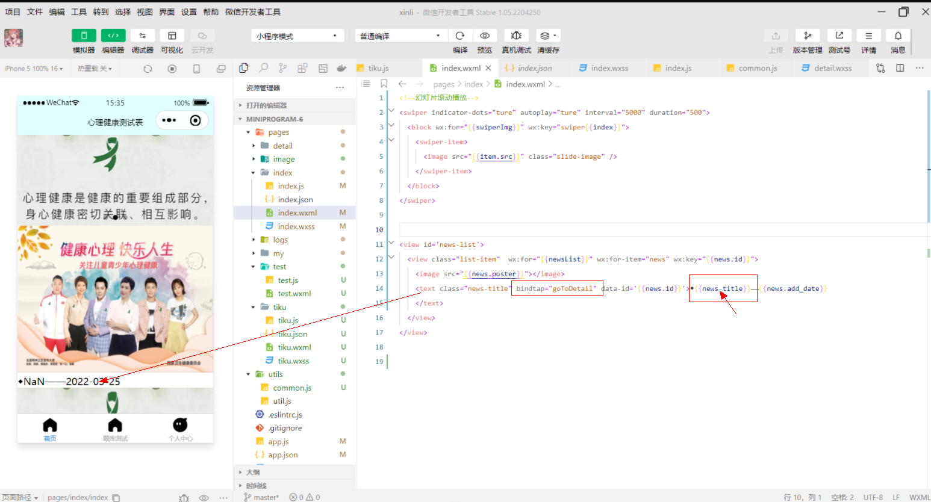The width and height of the screenshot is (931, 502).
Task: Toggle the editor panel button
Action: coord(113,36)
